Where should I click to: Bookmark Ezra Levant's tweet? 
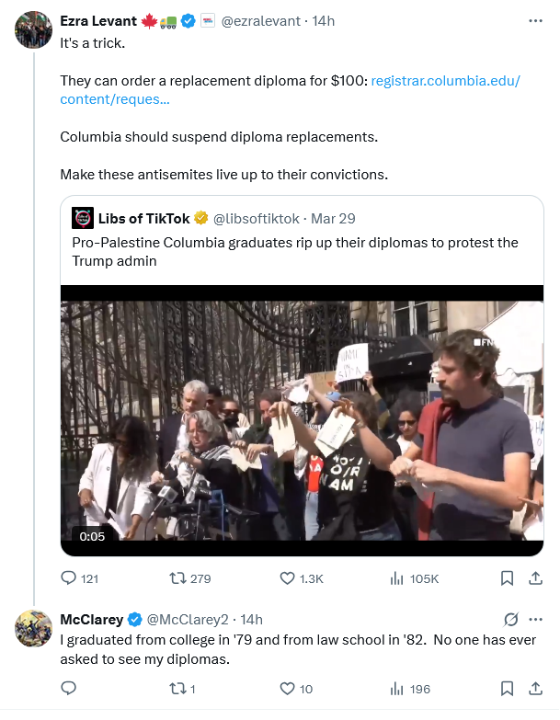pos(507,578)
